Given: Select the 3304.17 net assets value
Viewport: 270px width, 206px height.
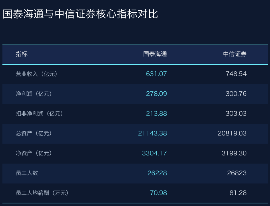Looking at the screenshot, I should coord(154,153).
